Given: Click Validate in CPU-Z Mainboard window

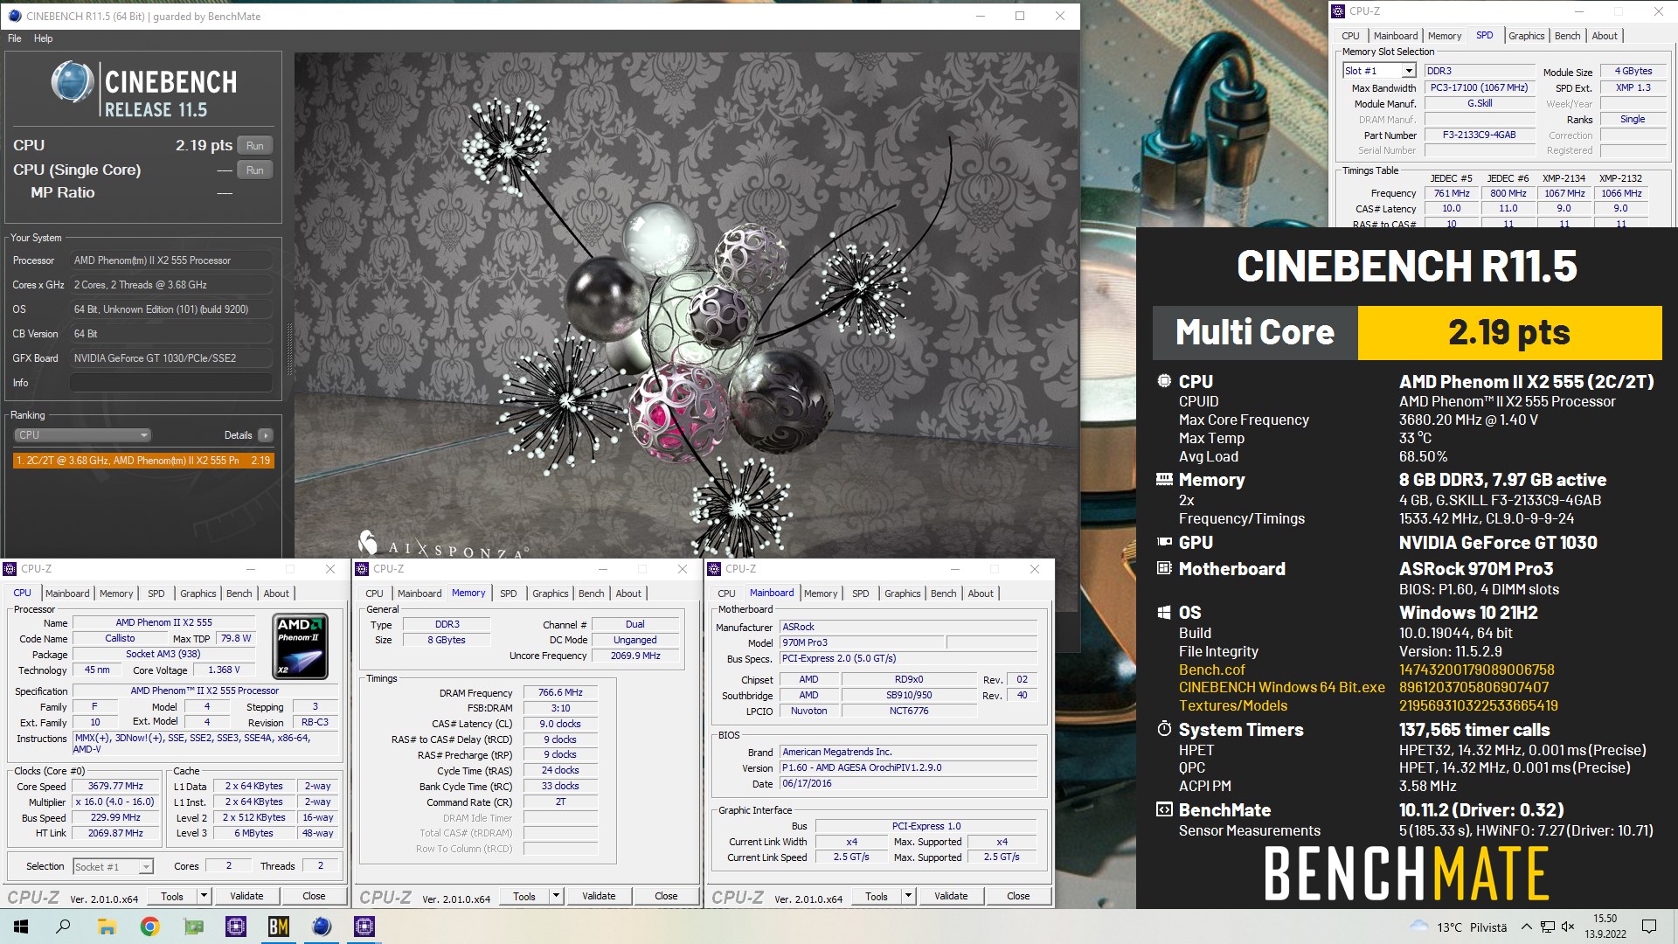Looking at the screenshot, I should click(x=951, y=896).
